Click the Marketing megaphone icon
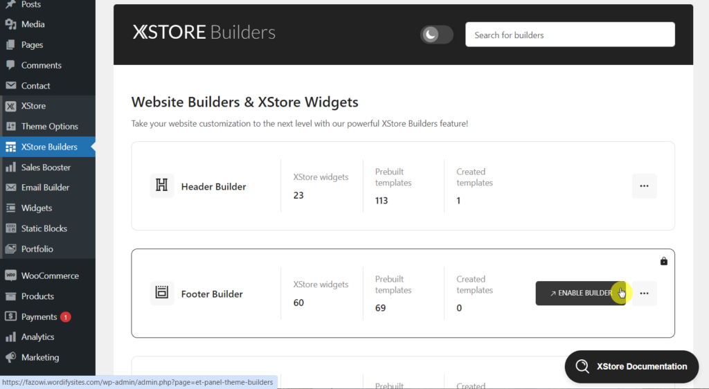This screenshot has width=709, height=389. coord(10,357)
